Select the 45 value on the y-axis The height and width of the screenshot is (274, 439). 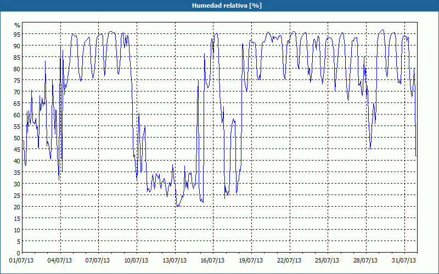[17, 149]
